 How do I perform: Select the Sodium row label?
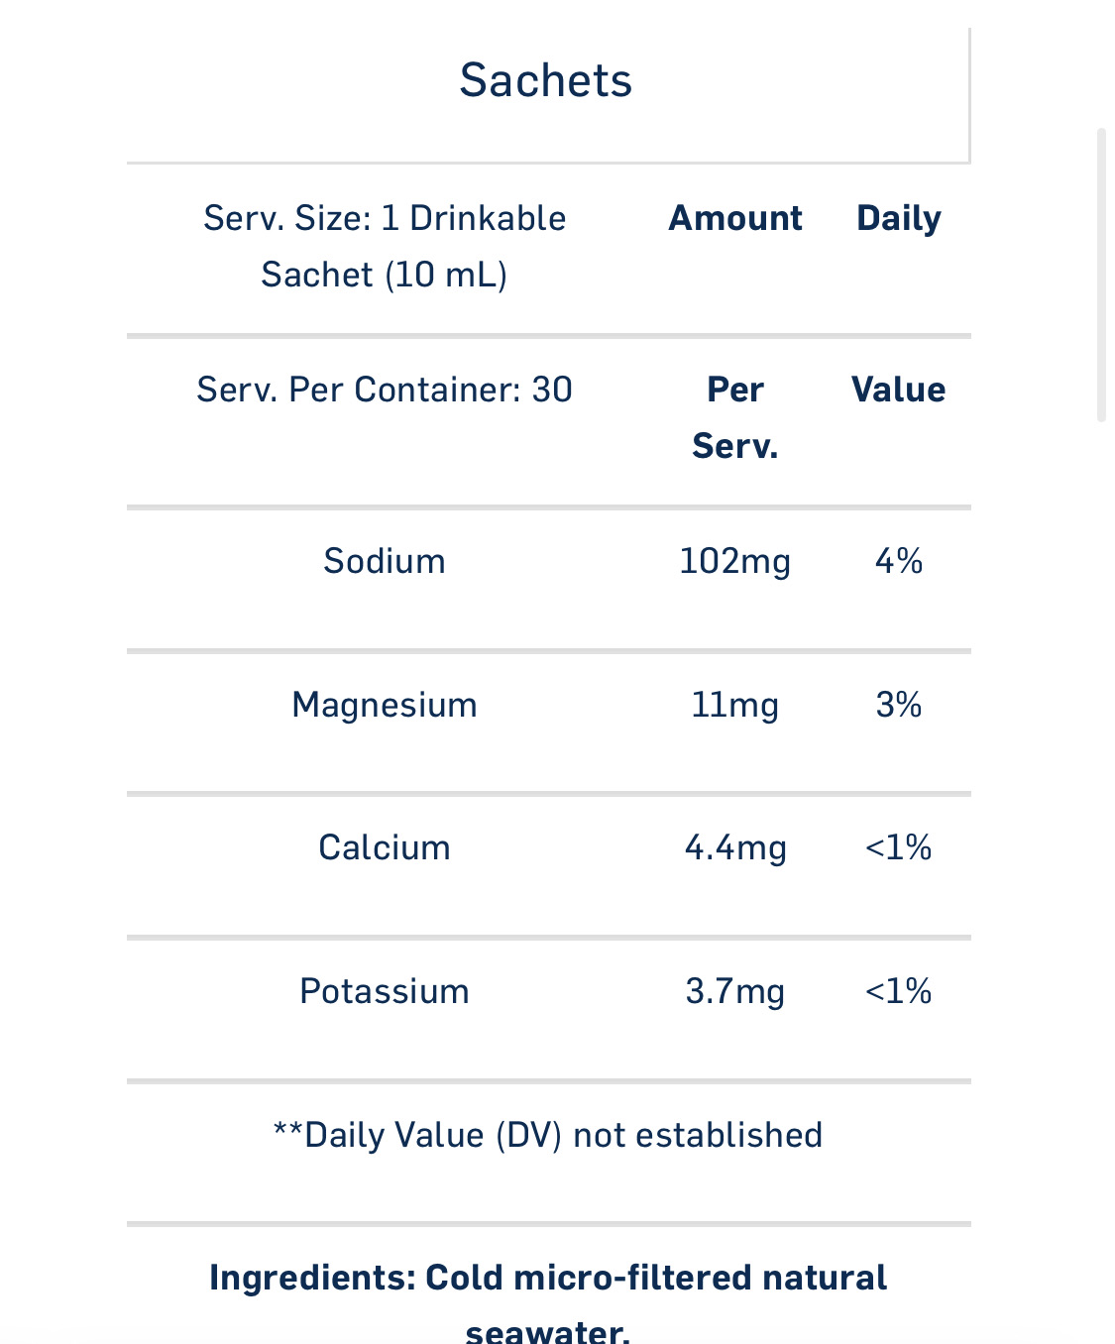click(x=385, y=561)
